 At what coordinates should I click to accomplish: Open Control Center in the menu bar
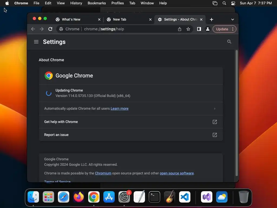pos(233,3)
